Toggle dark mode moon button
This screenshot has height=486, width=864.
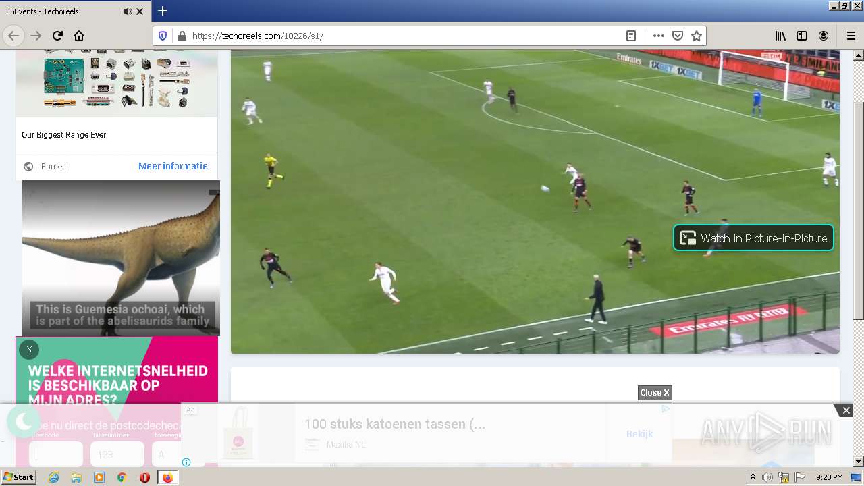[x=24, y=422]
